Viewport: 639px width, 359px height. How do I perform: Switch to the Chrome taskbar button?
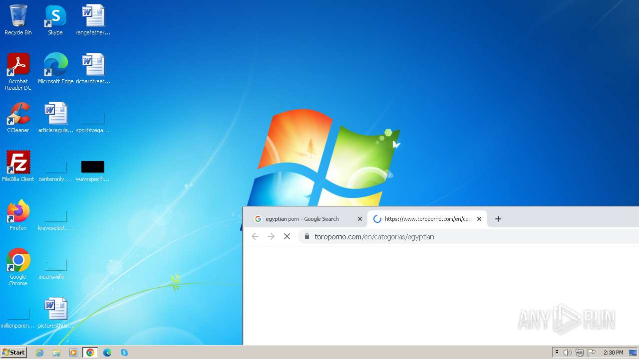pos(90,353)
